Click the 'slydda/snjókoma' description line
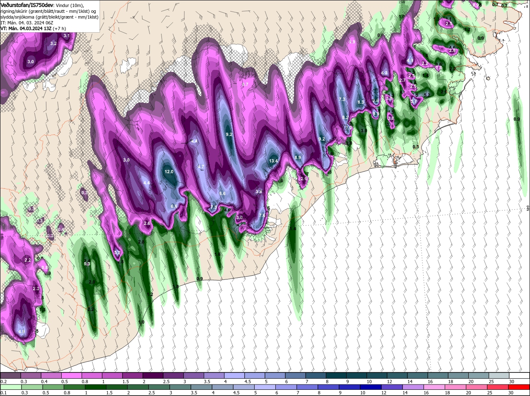Viewport: 530px width, 396px height. pyautogui.click(x=49, y=17)
